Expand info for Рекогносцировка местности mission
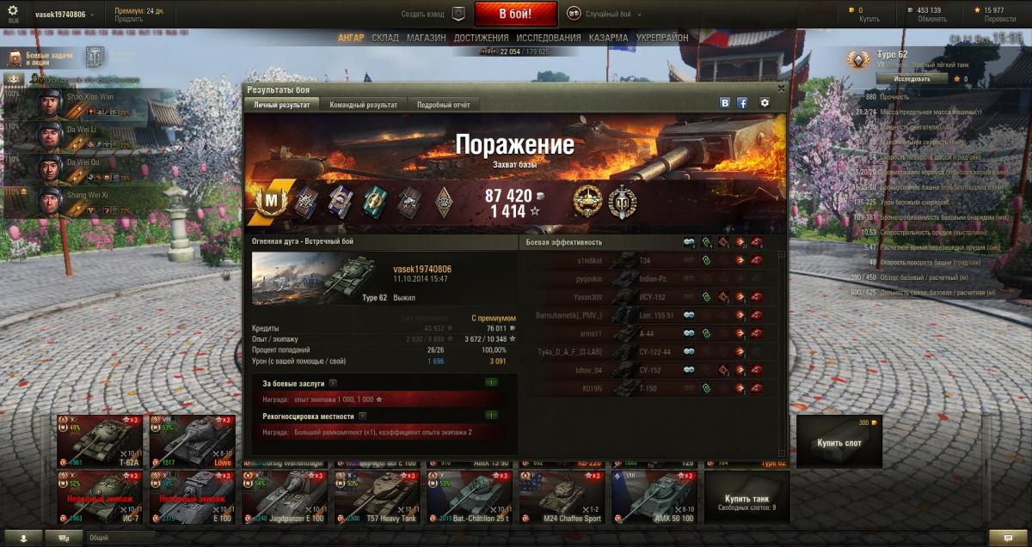 coord(362,416)
